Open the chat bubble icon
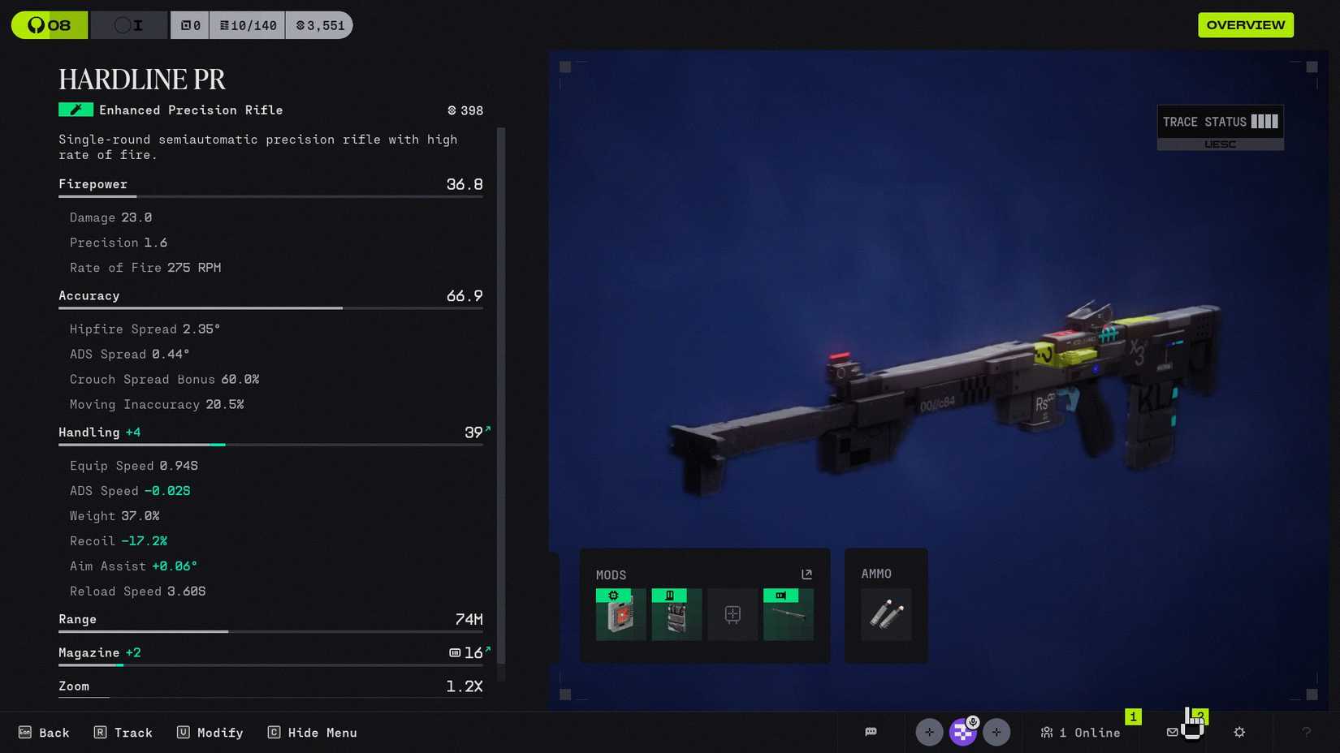This screenshot has width=1340, height=753. [x=871, y=732]
